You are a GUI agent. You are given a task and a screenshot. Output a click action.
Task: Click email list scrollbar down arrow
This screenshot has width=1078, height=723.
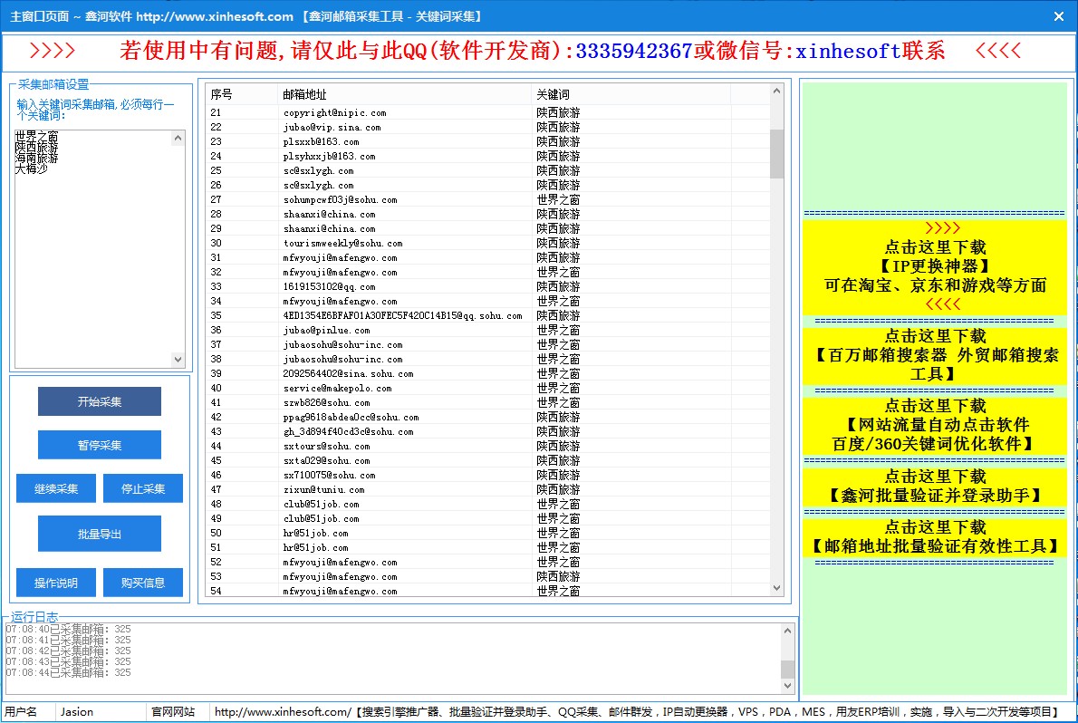pos(777,588)
